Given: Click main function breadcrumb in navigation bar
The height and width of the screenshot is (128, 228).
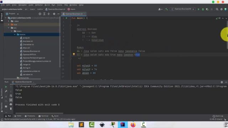Looking at the screenshot, I should 71,9.
